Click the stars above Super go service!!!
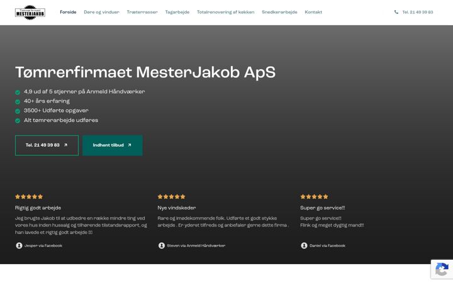 [314, 197]
